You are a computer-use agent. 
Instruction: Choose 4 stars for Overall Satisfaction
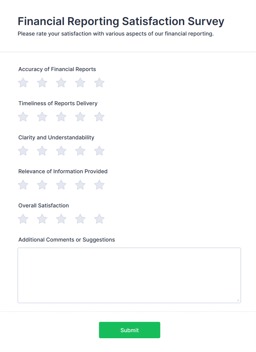[x=80, y=219]
